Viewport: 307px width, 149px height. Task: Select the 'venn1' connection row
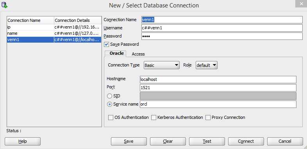[54, 40]
